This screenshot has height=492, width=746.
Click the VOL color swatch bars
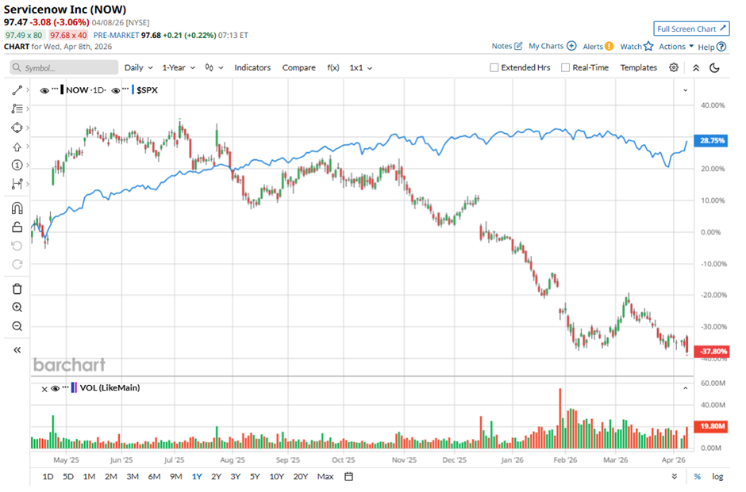coord(75,388)
